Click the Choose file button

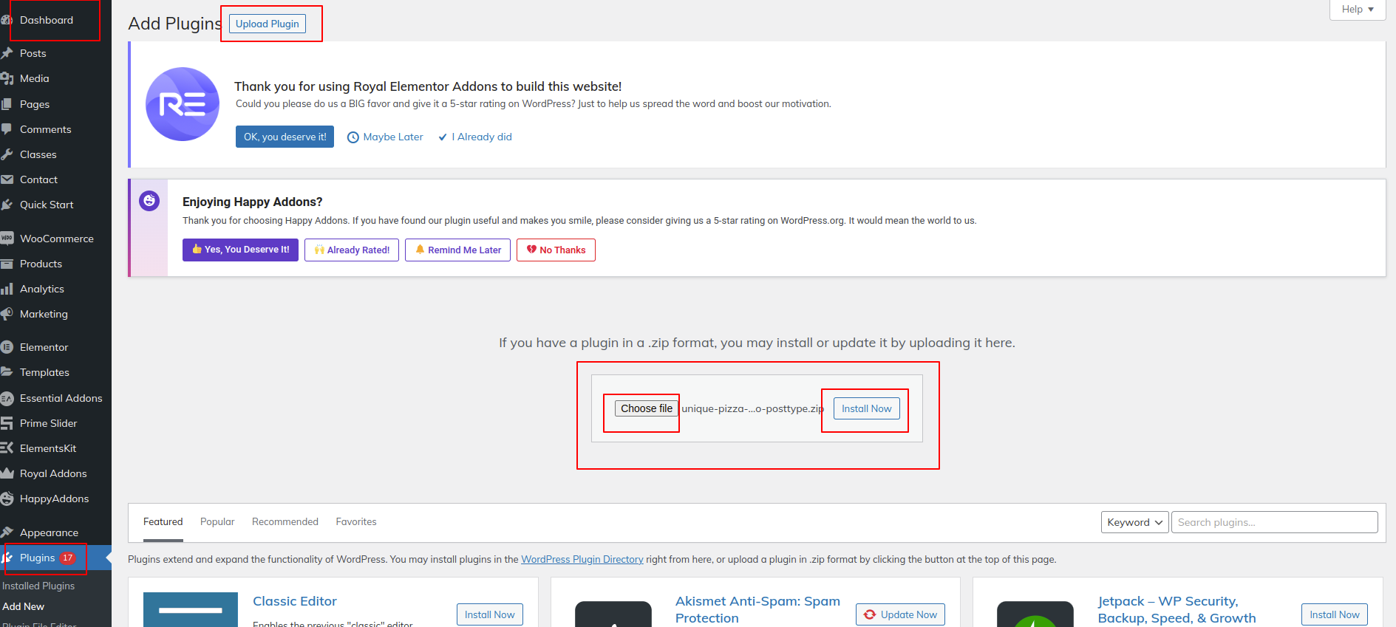(647, 408)
